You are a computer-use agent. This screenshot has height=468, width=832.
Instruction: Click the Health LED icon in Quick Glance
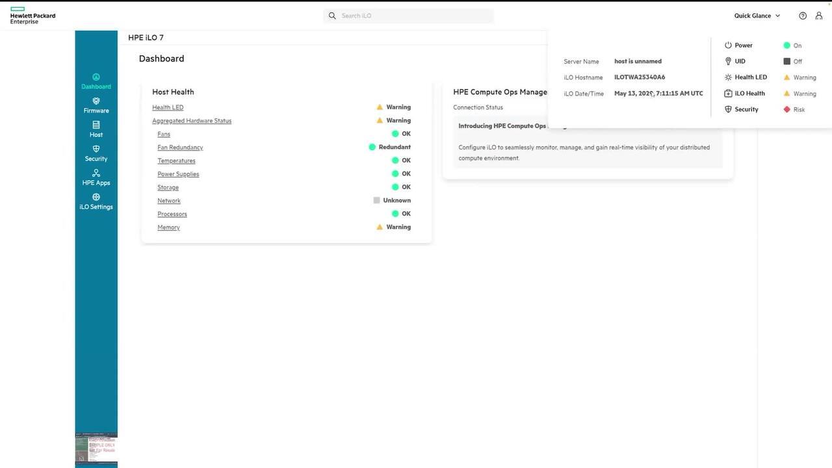point(728,77)
